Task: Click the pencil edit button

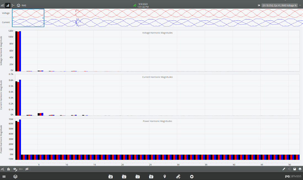Action: pos(284,169)
